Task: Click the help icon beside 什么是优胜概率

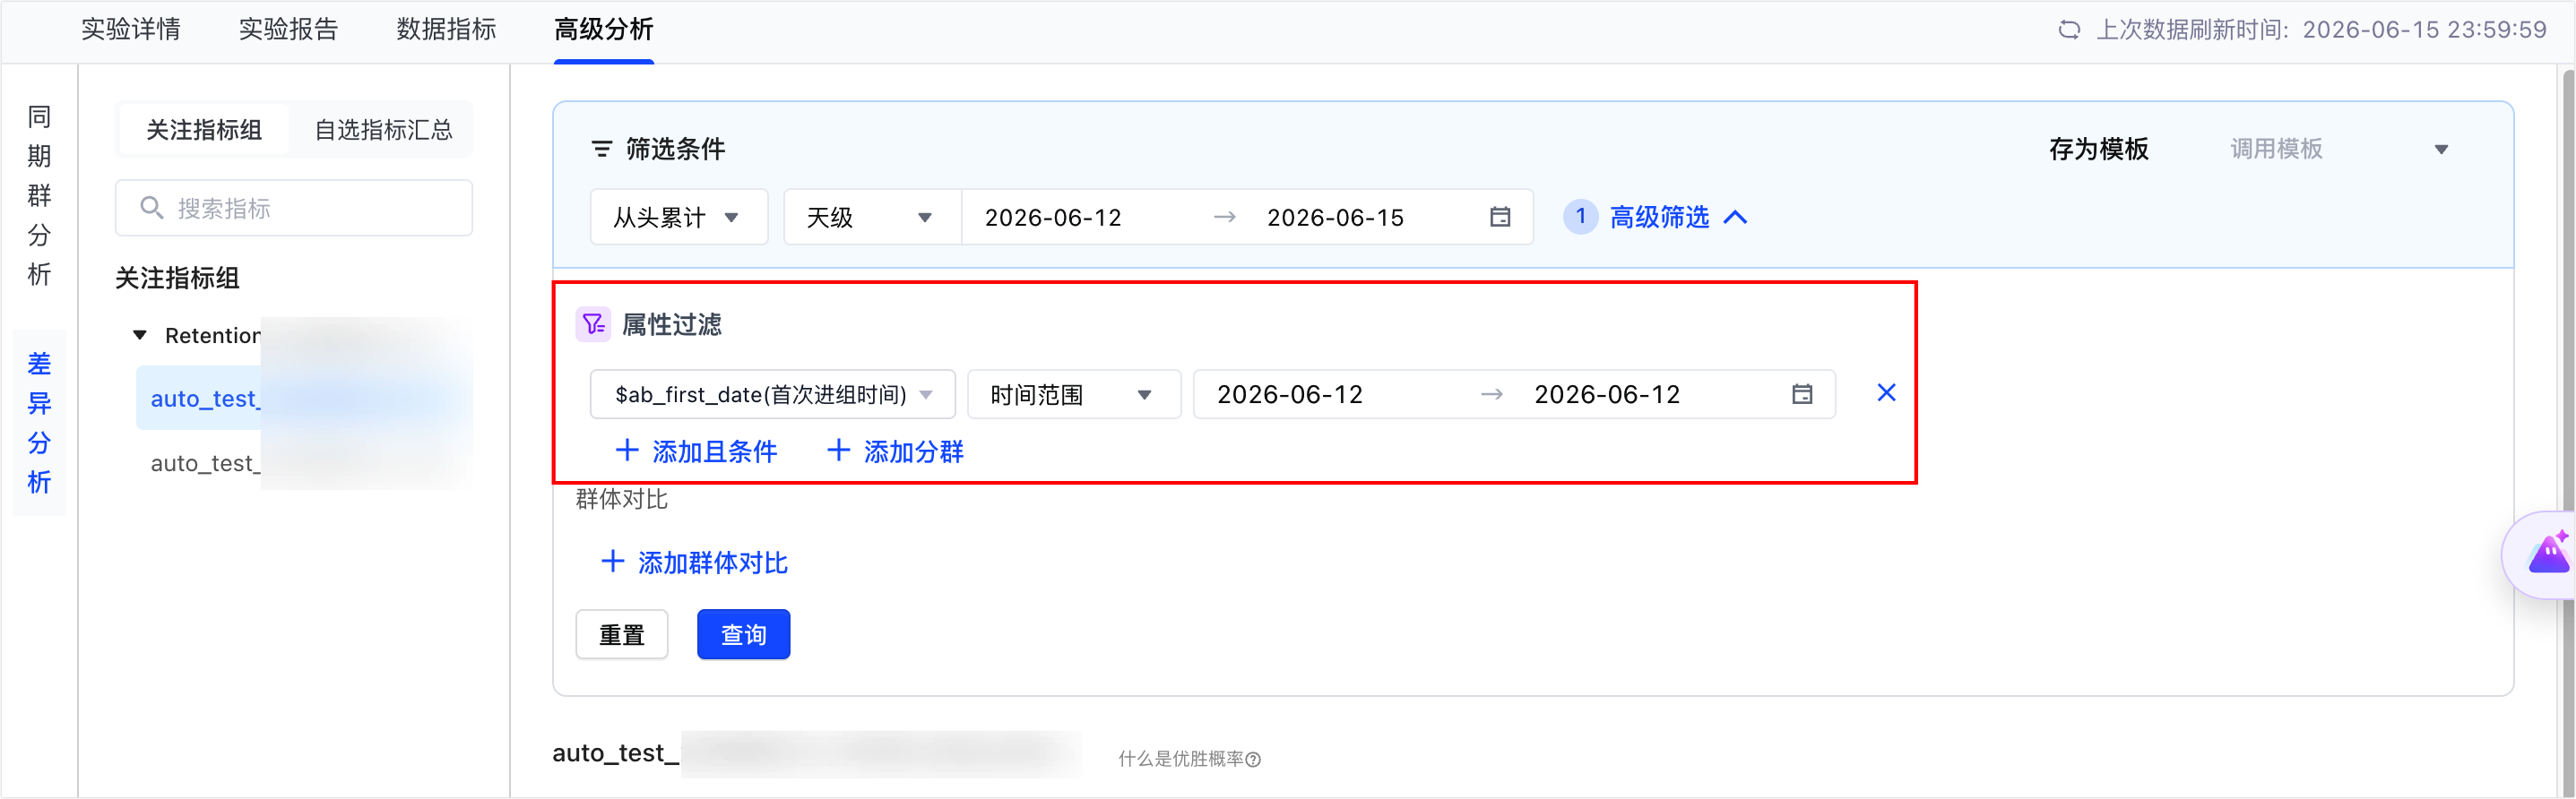Action: click(x=1253, y=760)
